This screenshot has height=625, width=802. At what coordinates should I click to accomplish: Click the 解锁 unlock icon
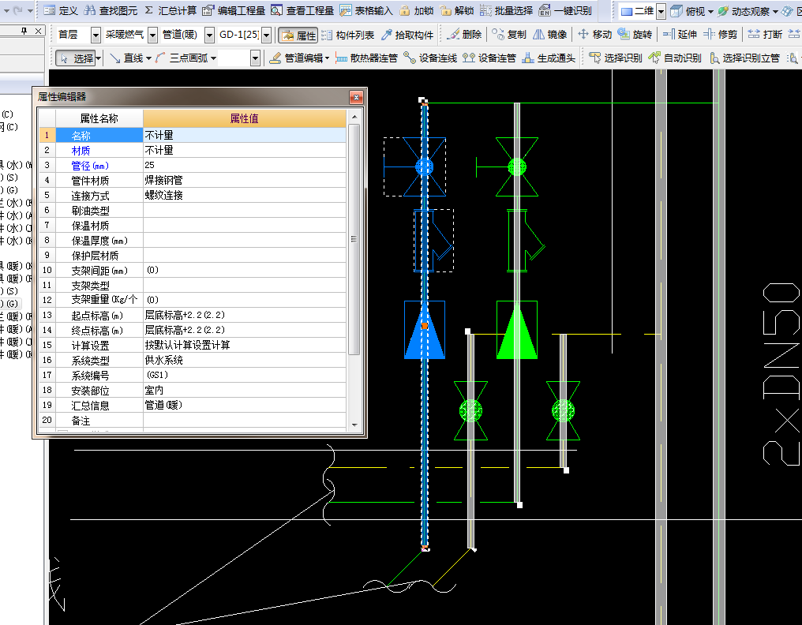445,10
